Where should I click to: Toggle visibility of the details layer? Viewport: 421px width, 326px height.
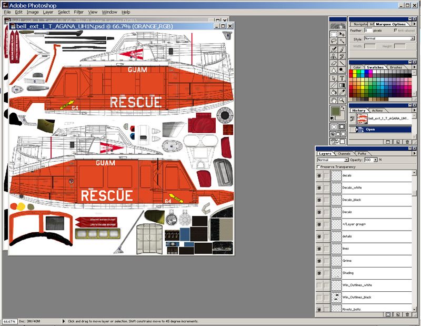[x=319, y=236]
